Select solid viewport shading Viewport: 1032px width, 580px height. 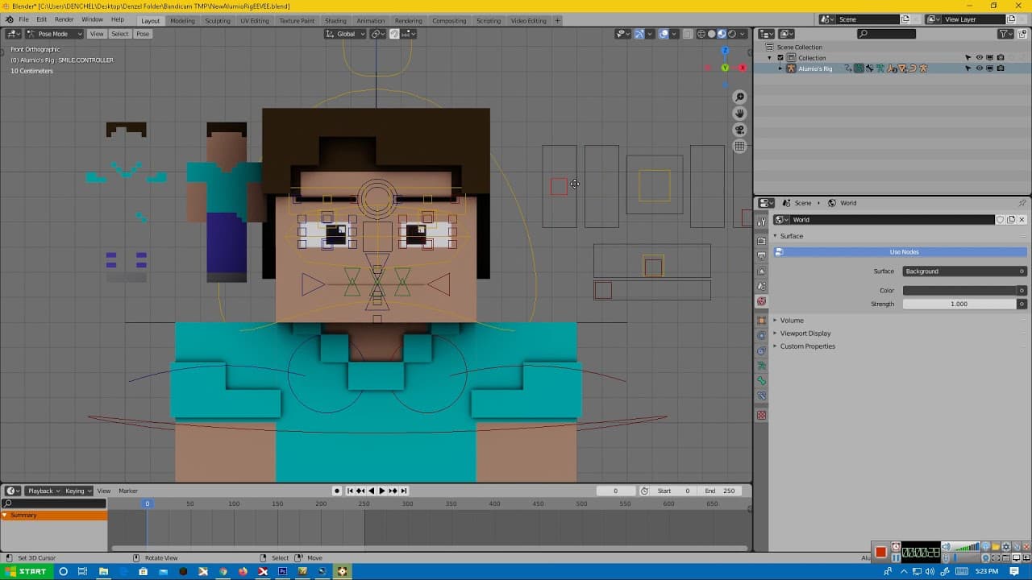point(711,34)
